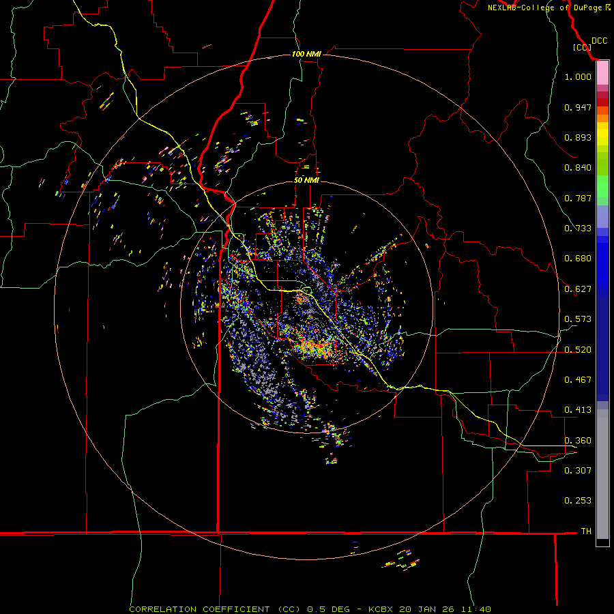Select the 0.947 scale value

pos(578,107)
